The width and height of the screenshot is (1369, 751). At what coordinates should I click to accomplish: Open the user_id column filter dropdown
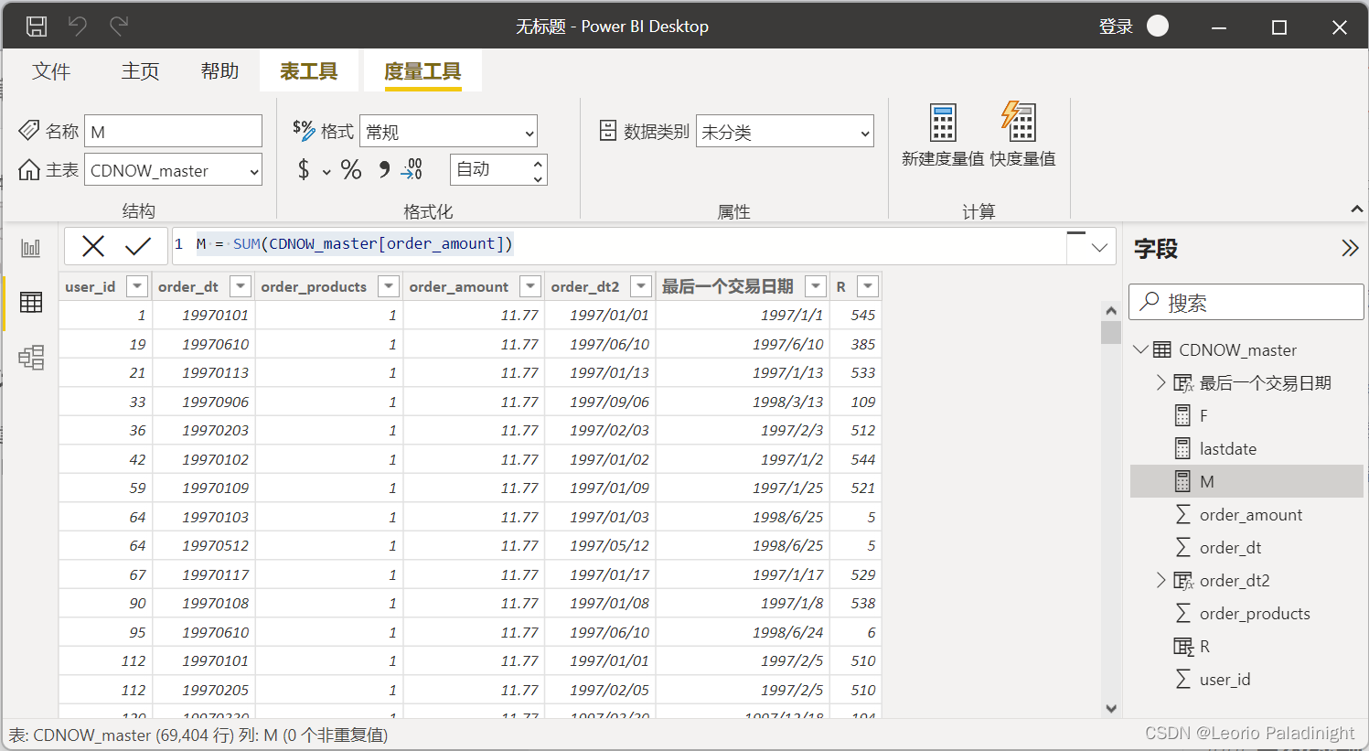(137, 286)
